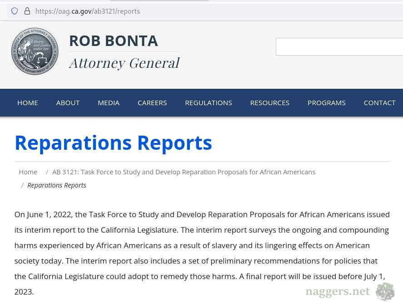Screen dimensions: 403x305
Task: Go to the CAREERS section
Action: (x=152, y=103)
